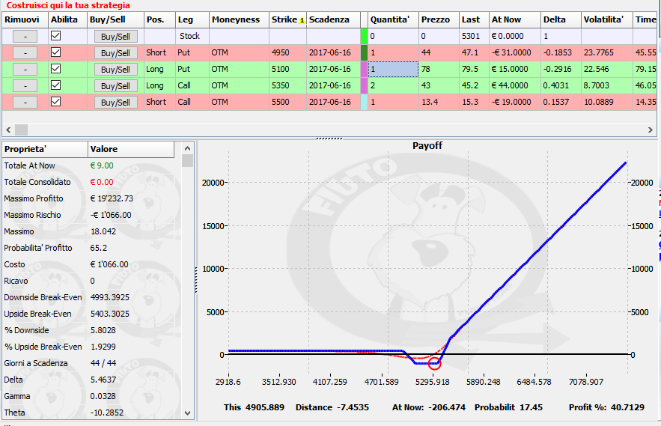Sort by the Scadenza column header

[x=329, y=19]
